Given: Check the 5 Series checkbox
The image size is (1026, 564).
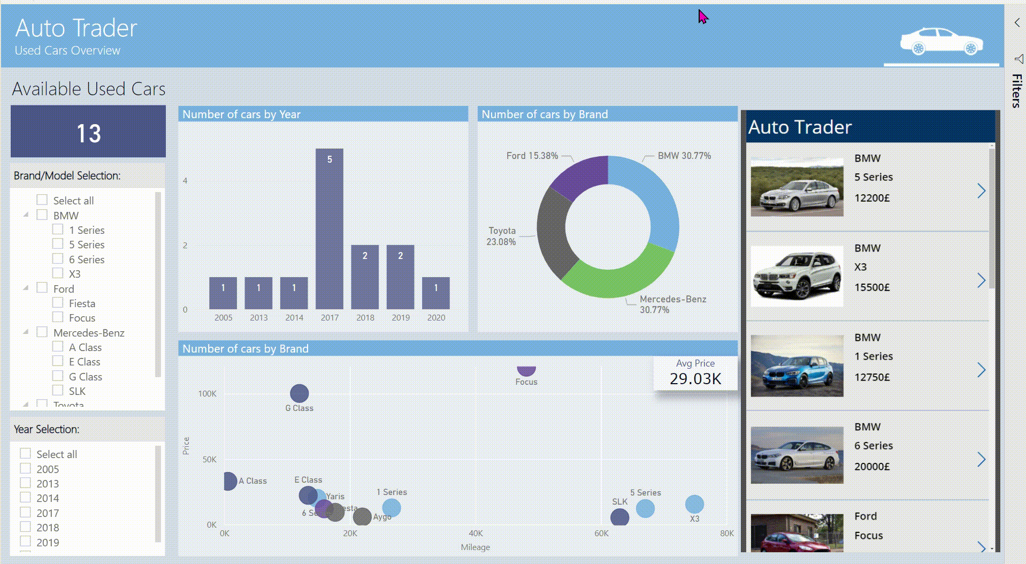Looking at the screenshot, I should click(x=58, y=243).
